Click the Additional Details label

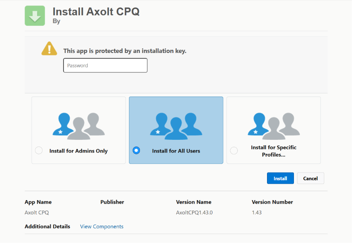click(x=48, y=227)
